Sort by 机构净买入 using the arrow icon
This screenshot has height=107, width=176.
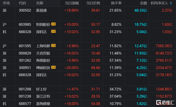pos(171,3)
